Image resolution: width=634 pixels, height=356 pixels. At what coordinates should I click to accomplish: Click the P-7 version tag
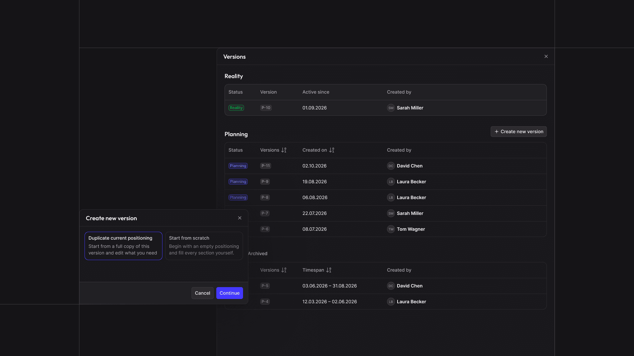click(265, 213)
